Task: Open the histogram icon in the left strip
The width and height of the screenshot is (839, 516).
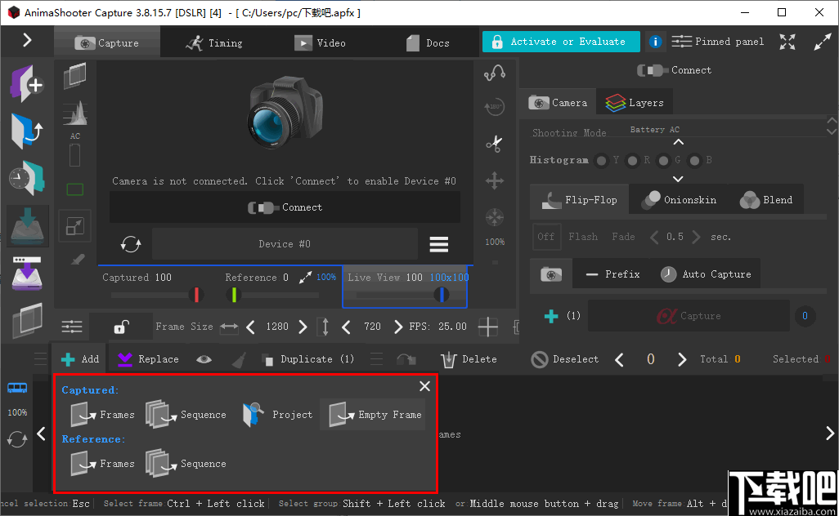Action: pos(75,113)
